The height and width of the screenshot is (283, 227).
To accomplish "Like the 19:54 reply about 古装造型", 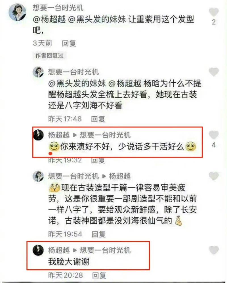I will (x=214, y=176).
